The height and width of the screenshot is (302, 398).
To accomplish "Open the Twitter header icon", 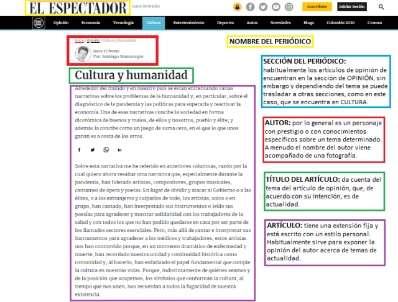I will pyautogui.click(x=263, y=7).
